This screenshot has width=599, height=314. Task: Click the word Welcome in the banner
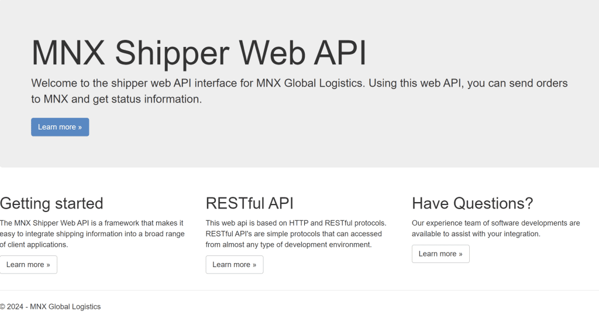click(x=54, y=83)
